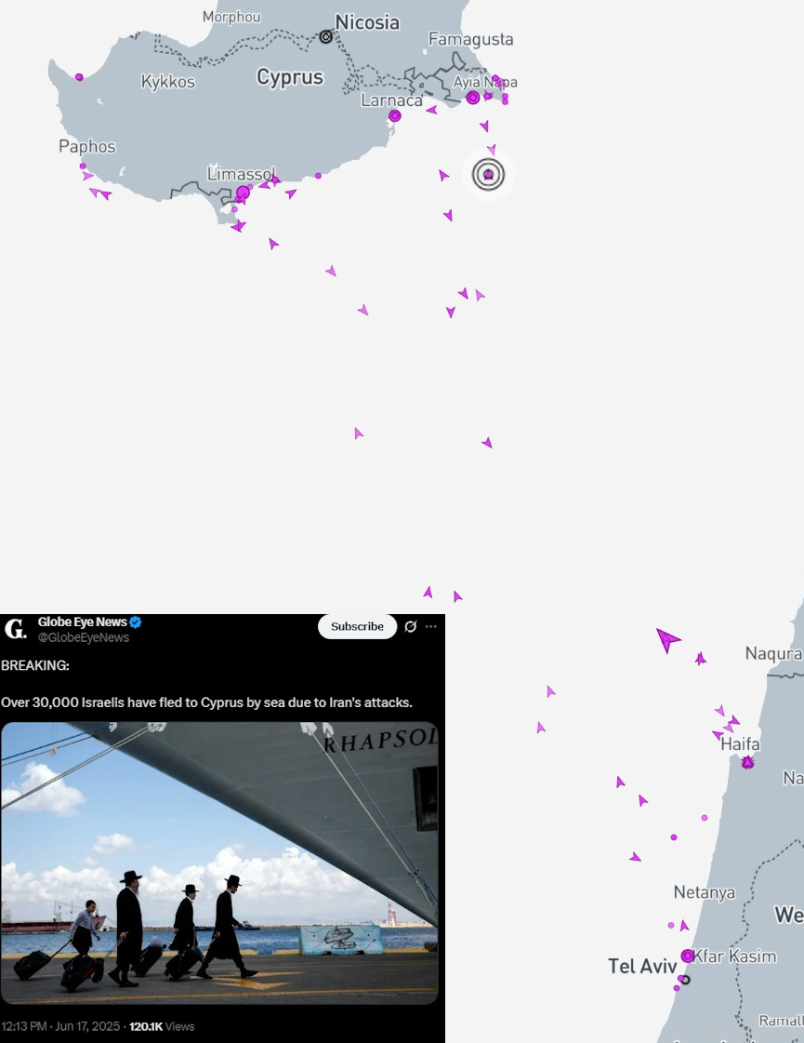804x1043 pixels.
Task: Click the Larnaca map label
Action: [x=391, y=100]
